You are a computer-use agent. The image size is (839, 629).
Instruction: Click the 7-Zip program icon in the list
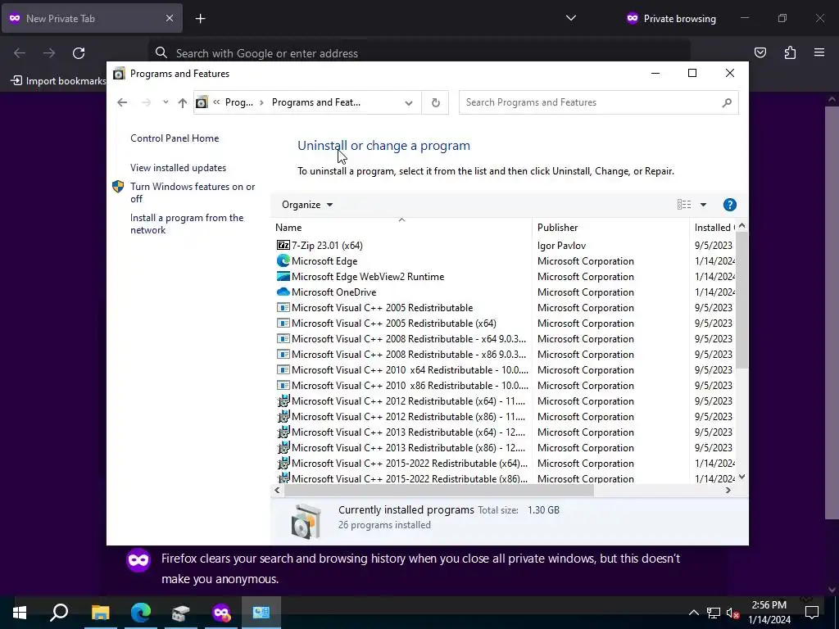pos(283,246)
